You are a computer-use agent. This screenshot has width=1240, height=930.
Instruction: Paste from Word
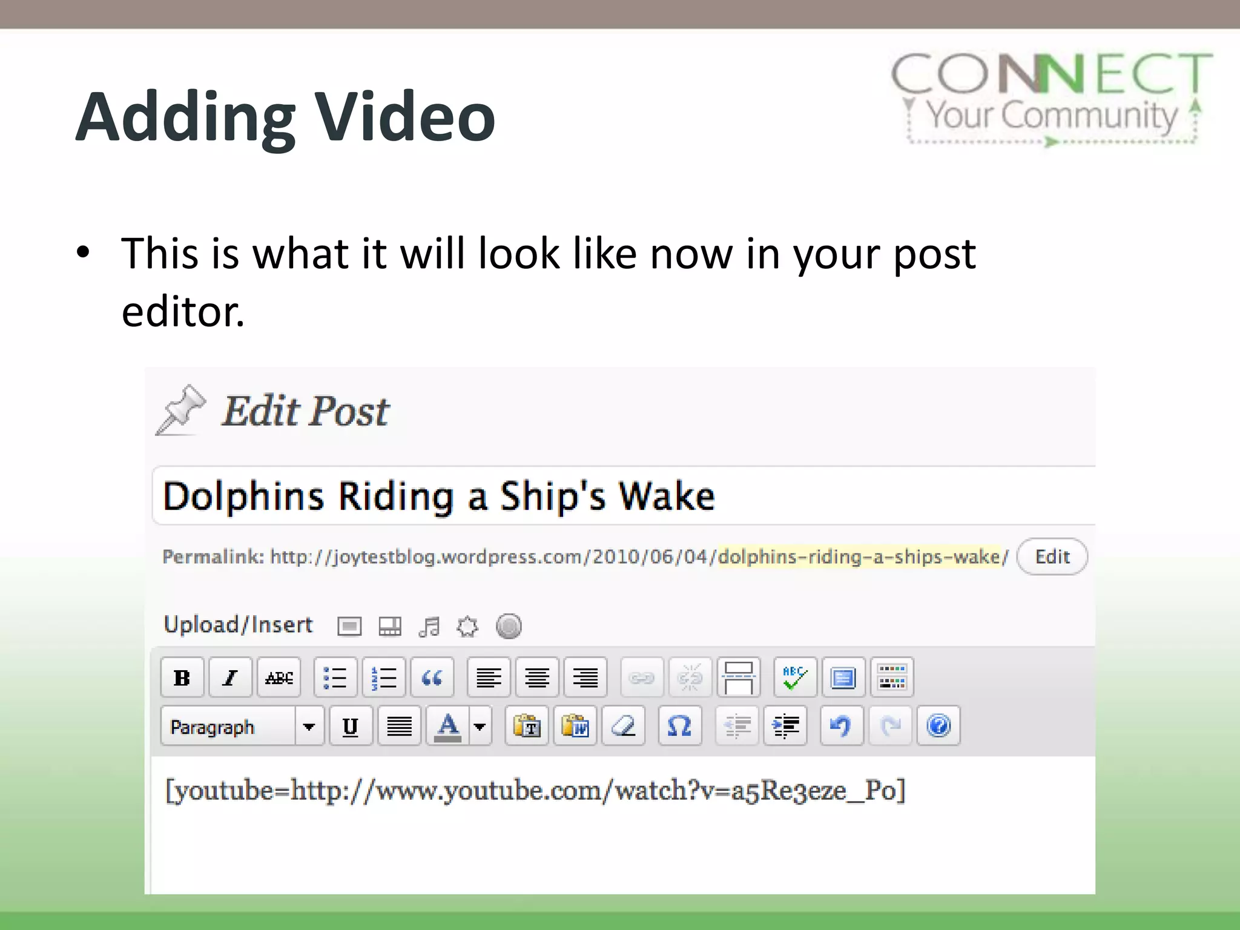pos(575,726)
